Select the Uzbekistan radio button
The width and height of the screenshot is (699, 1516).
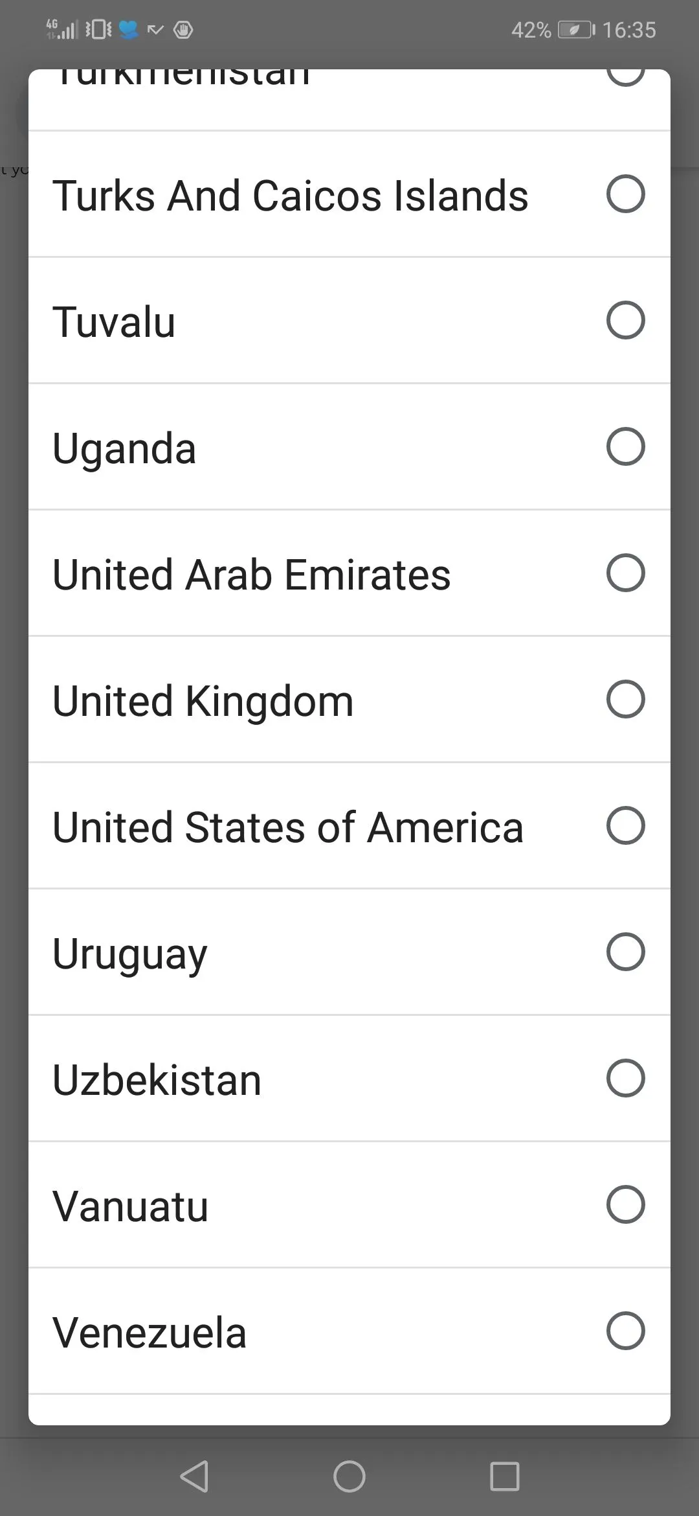click(625, 1078)
